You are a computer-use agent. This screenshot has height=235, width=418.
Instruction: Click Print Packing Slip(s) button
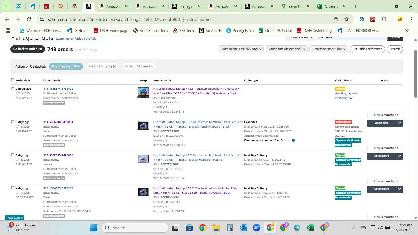point(103,66)
